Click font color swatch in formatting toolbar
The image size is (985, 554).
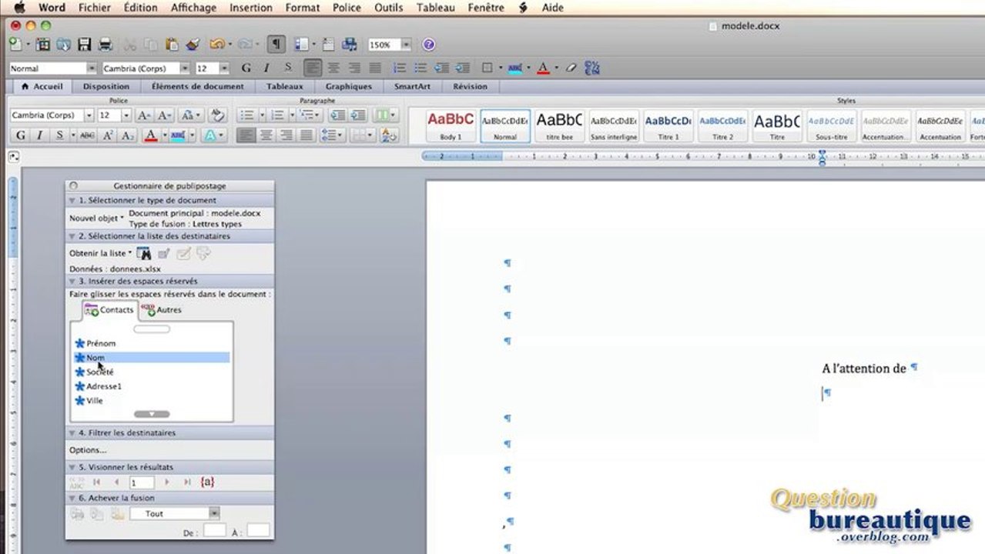tap(543, 68)
